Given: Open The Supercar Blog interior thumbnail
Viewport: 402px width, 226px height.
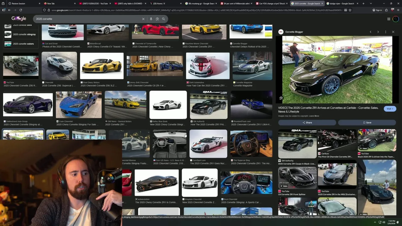Looking at the screenshot, I should 251,144.
